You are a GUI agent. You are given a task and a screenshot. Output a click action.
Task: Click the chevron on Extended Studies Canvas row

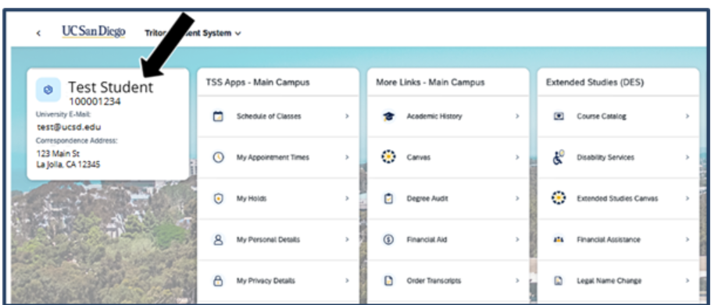[x=688, y=198]
